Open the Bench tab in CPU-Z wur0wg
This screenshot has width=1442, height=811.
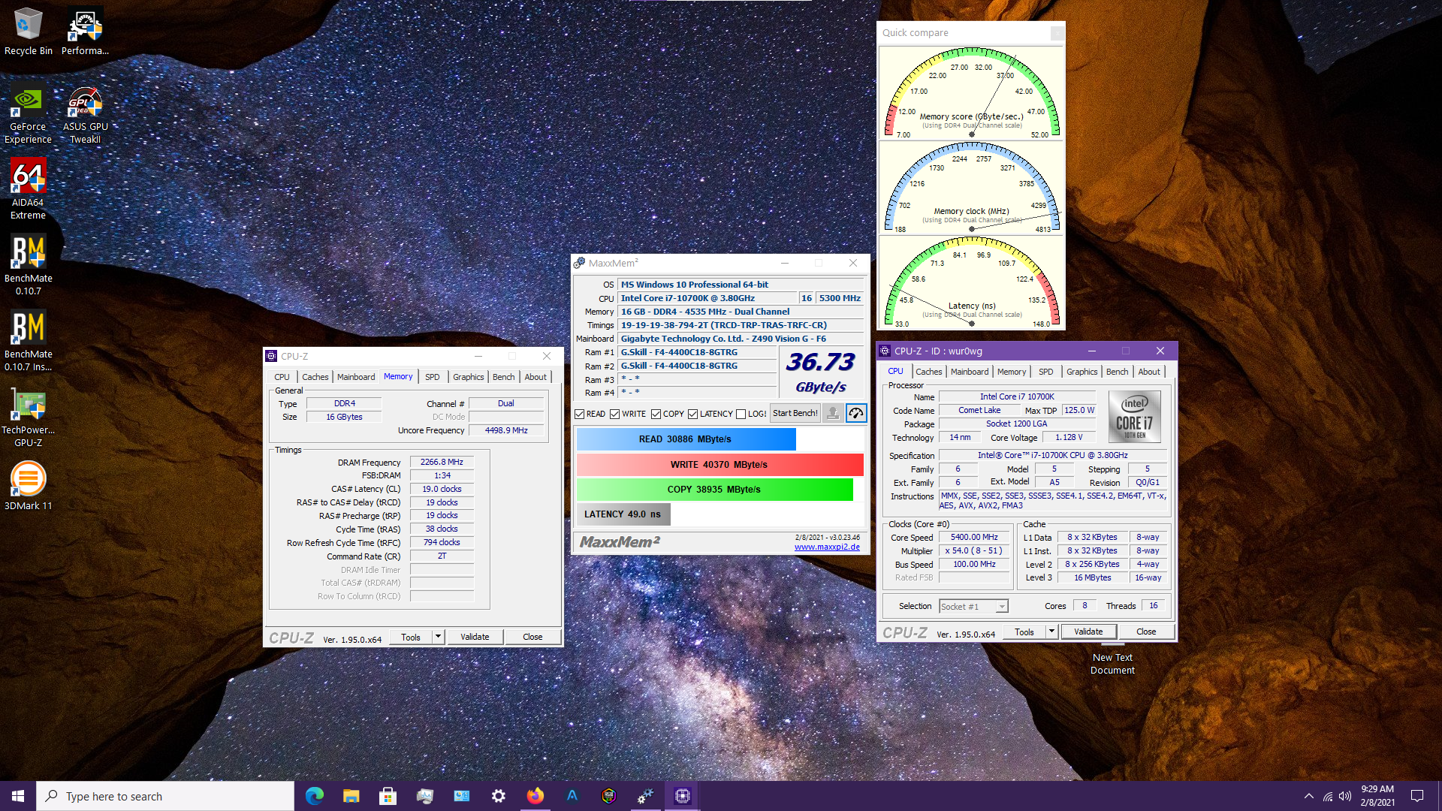click(1117, 372)
